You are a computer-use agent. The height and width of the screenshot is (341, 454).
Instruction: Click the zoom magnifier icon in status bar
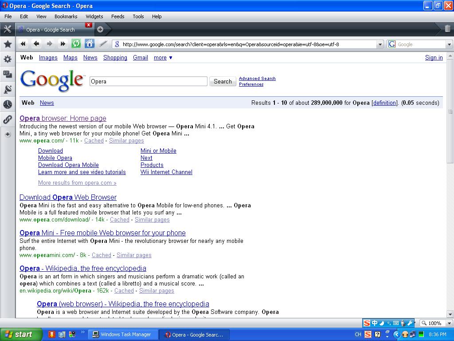[x=424, y=323]
